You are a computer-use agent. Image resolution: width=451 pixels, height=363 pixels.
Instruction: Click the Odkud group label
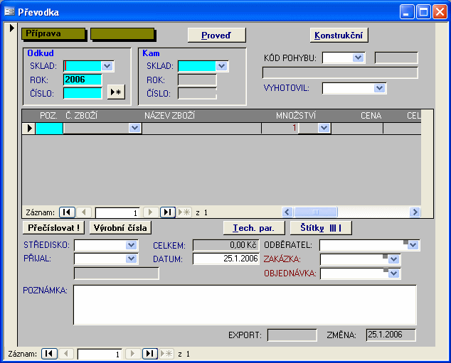41,53
